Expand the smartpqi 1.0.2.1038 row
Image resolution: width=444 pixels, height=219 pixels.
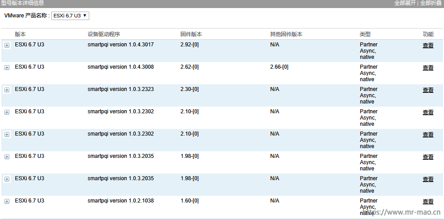click(x=7, y=201)
